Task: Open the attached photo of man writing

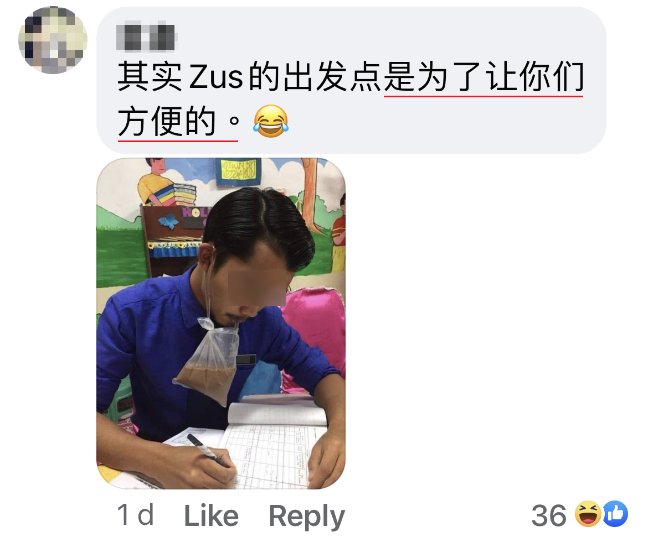Action: (x=220, y=323)
